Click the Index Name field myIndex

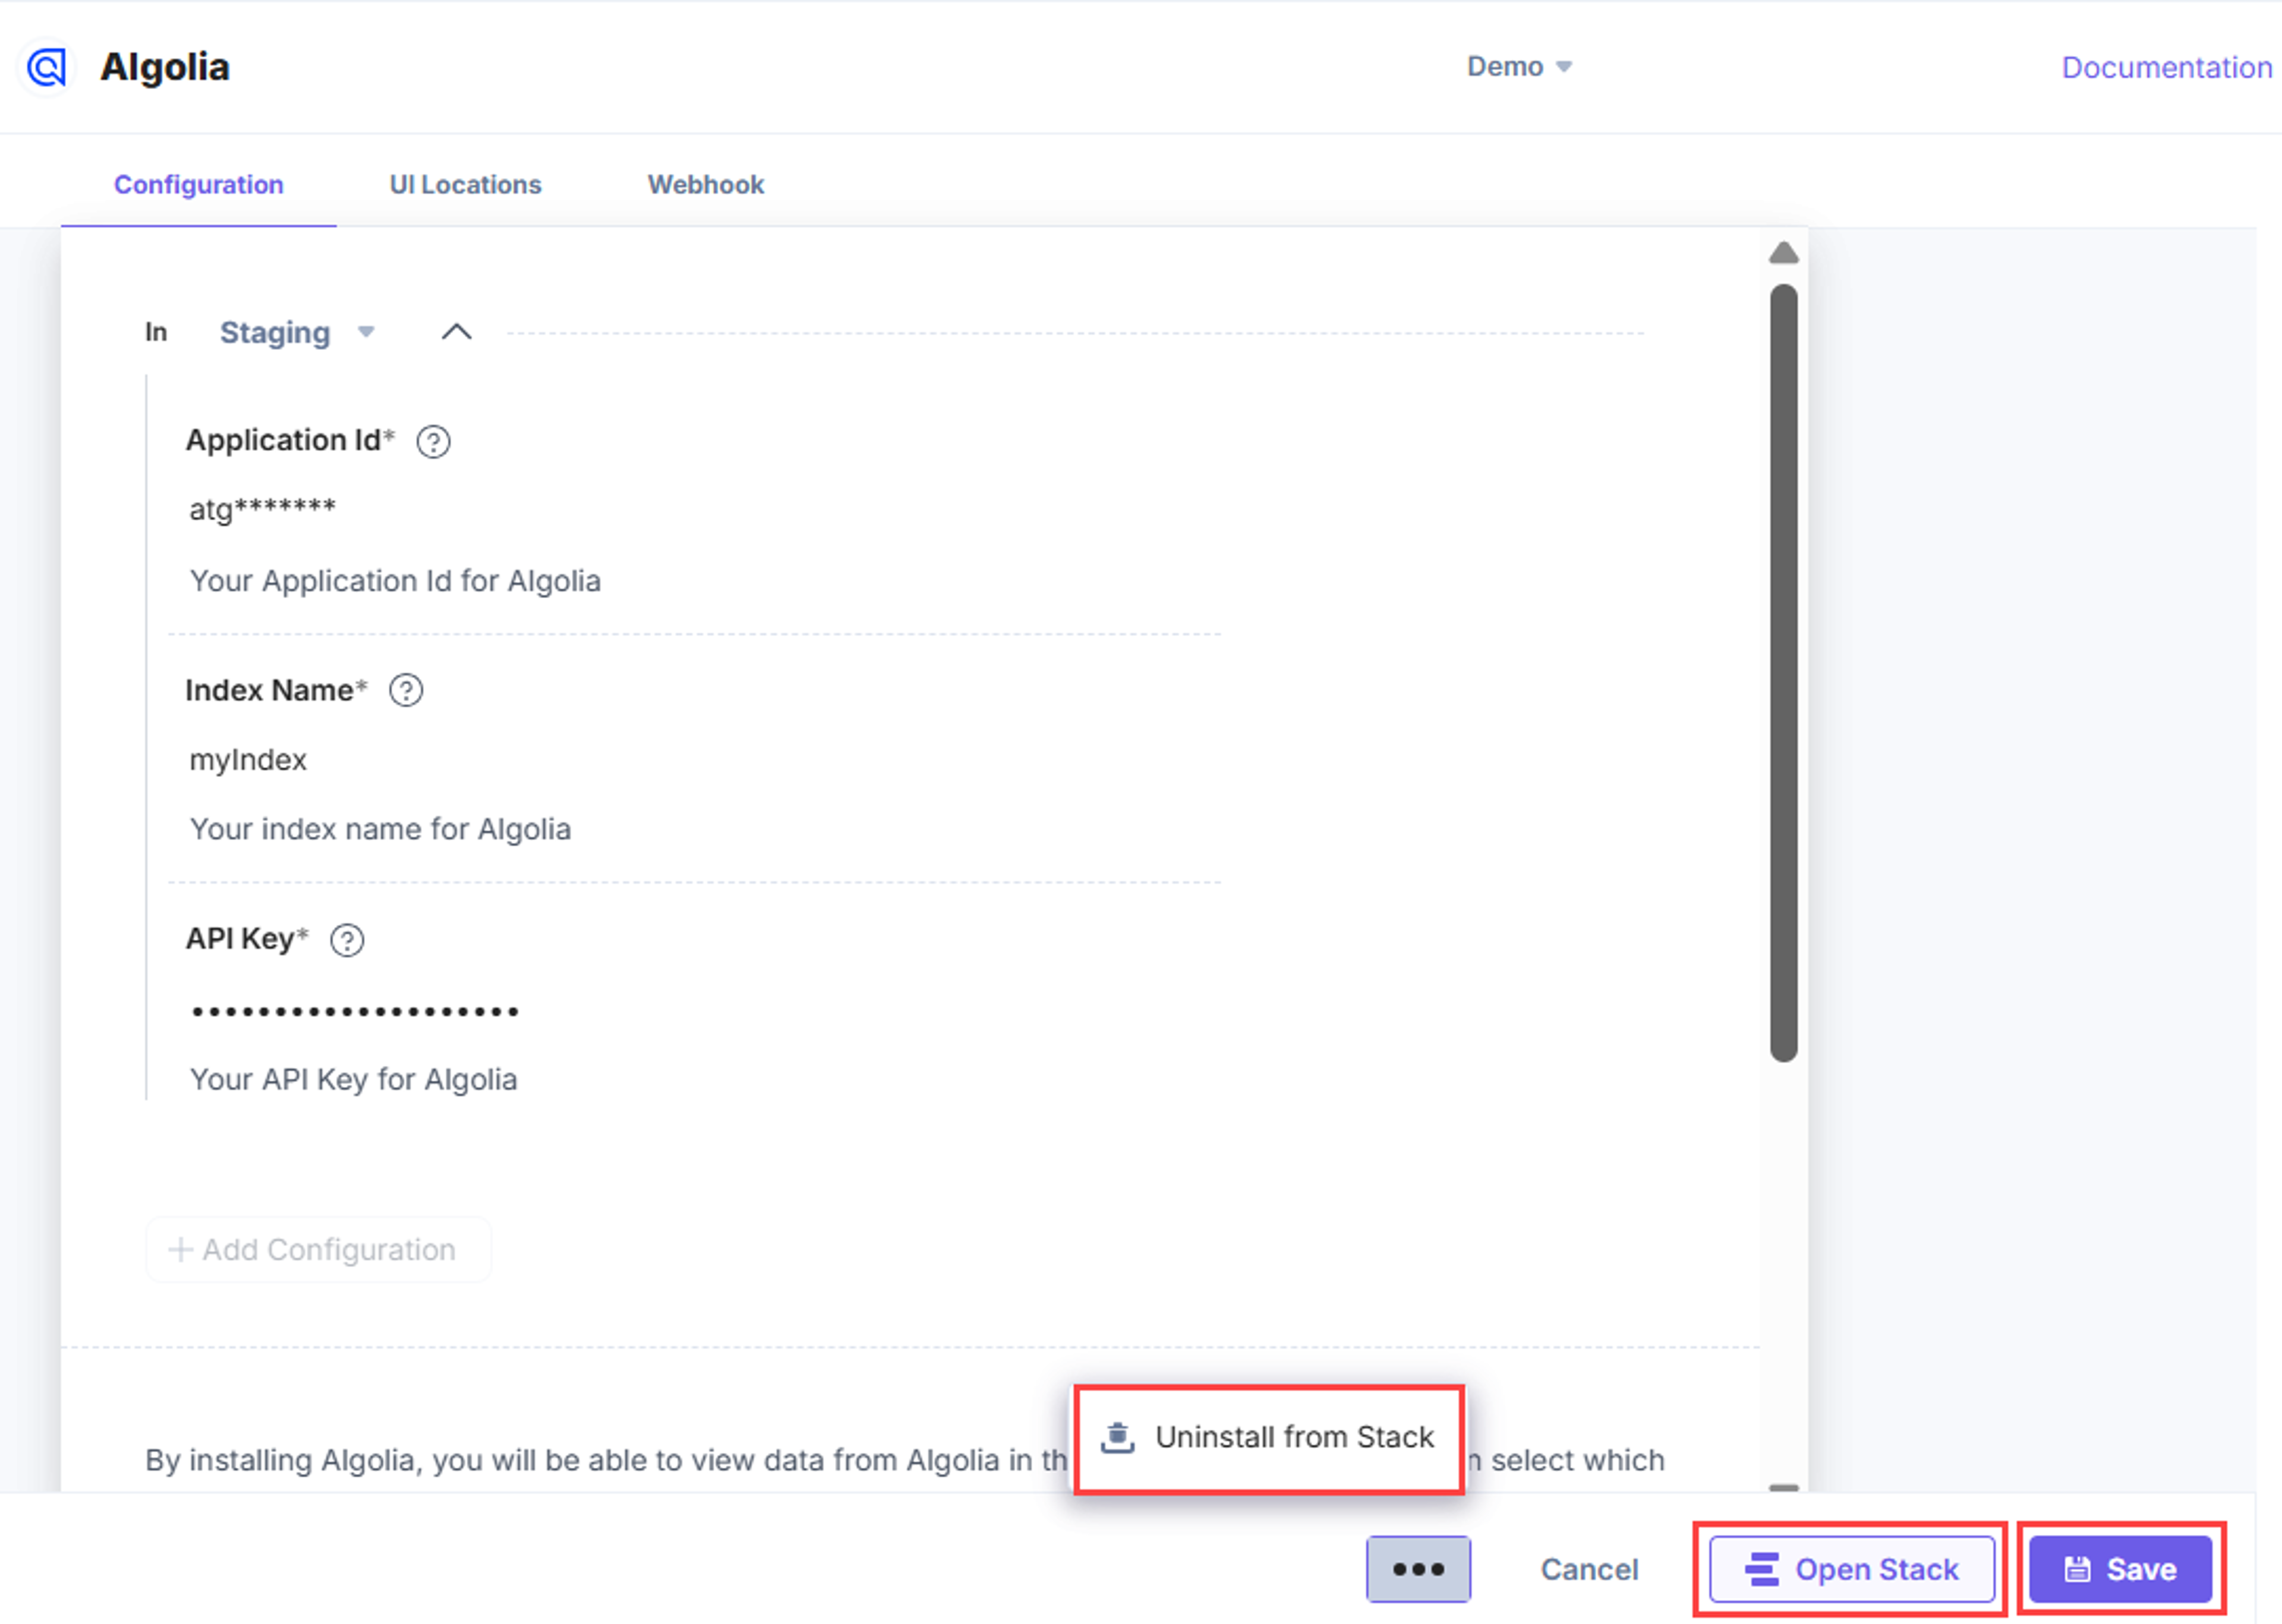[x=694, y=760]
